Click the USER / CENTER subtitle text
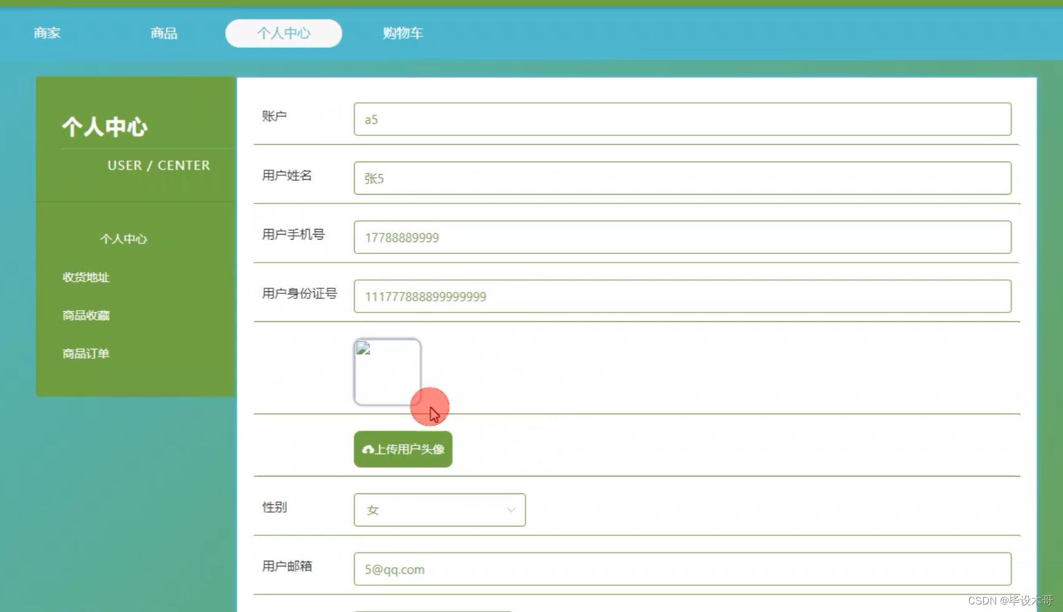 pos(158,165)
